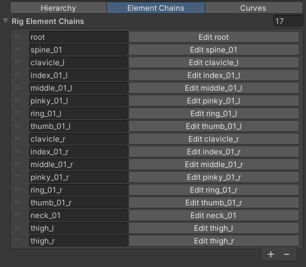Image resolution: width=306 pixels, height=267 pixels.
Task: Open the Curves tab
Action: [253, 8]
